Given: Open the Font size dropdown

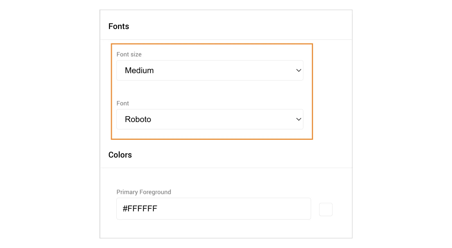Looking at the screenshot, I should 210,70.
